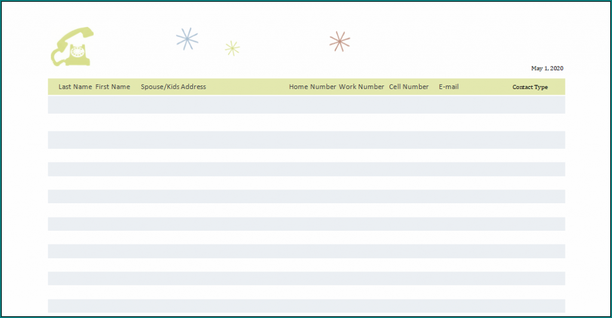Screen dimensions: 612x318
Task: Select the Home Number column header
Action: (313, 87)
